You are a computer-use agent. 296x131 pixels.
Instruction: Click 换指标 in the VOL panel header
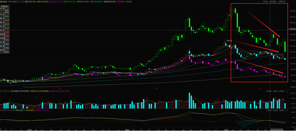282,91
